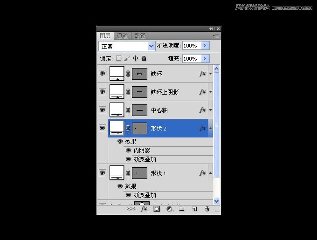Open the 填充 slider arrow
Viewport: 317px width, 240px height.
[205, 59]
